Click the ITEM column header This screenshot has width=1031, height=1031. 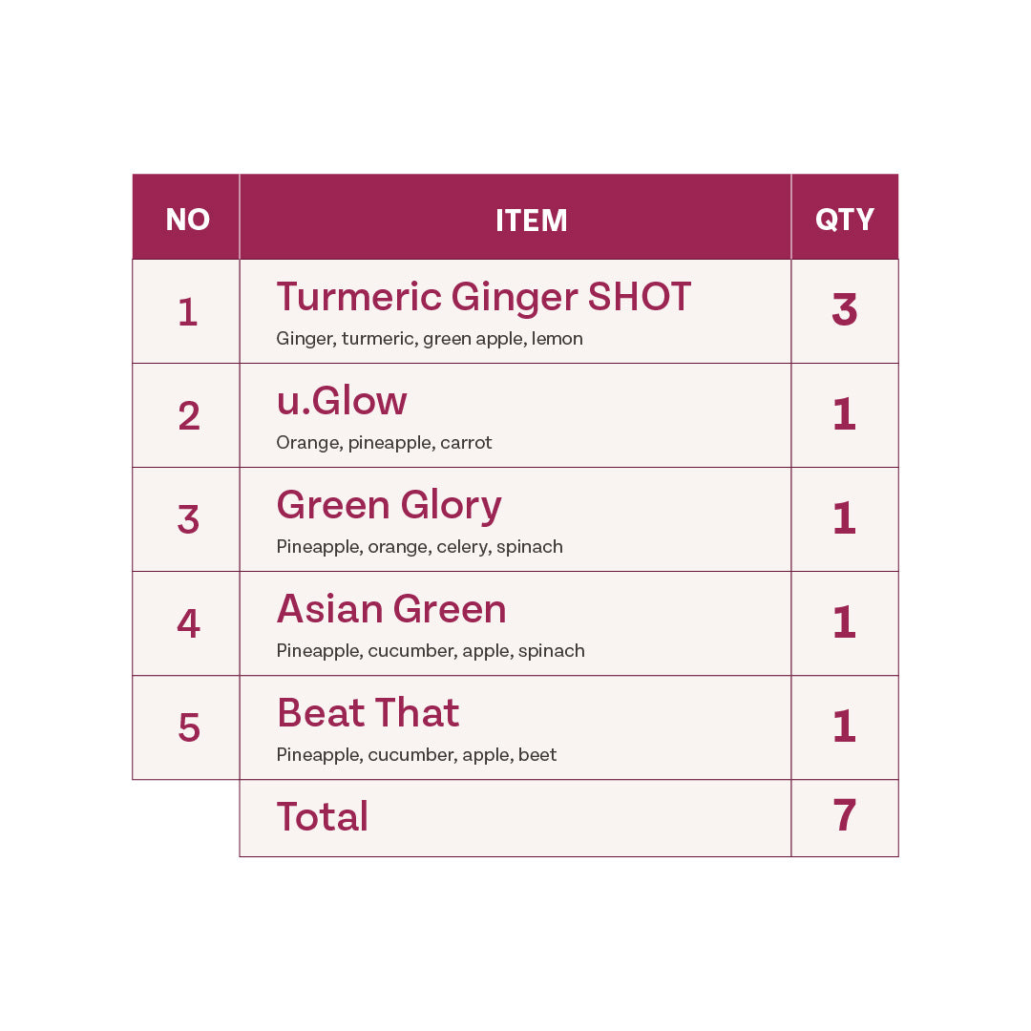pos(532,221)
